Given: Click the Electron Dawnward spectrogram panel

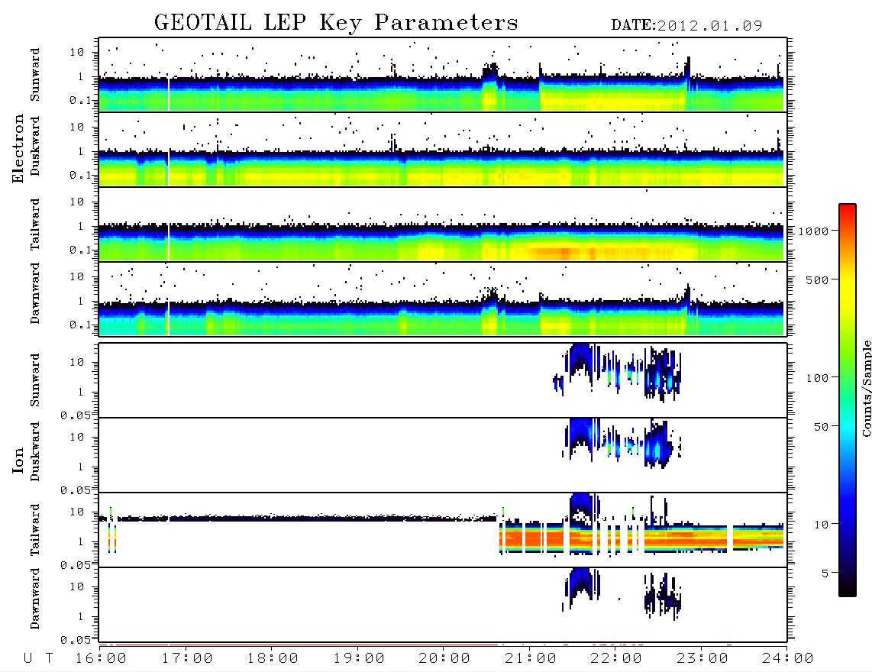Looking at the screenshot, I should pyautogui.click(x=443, y=299).
